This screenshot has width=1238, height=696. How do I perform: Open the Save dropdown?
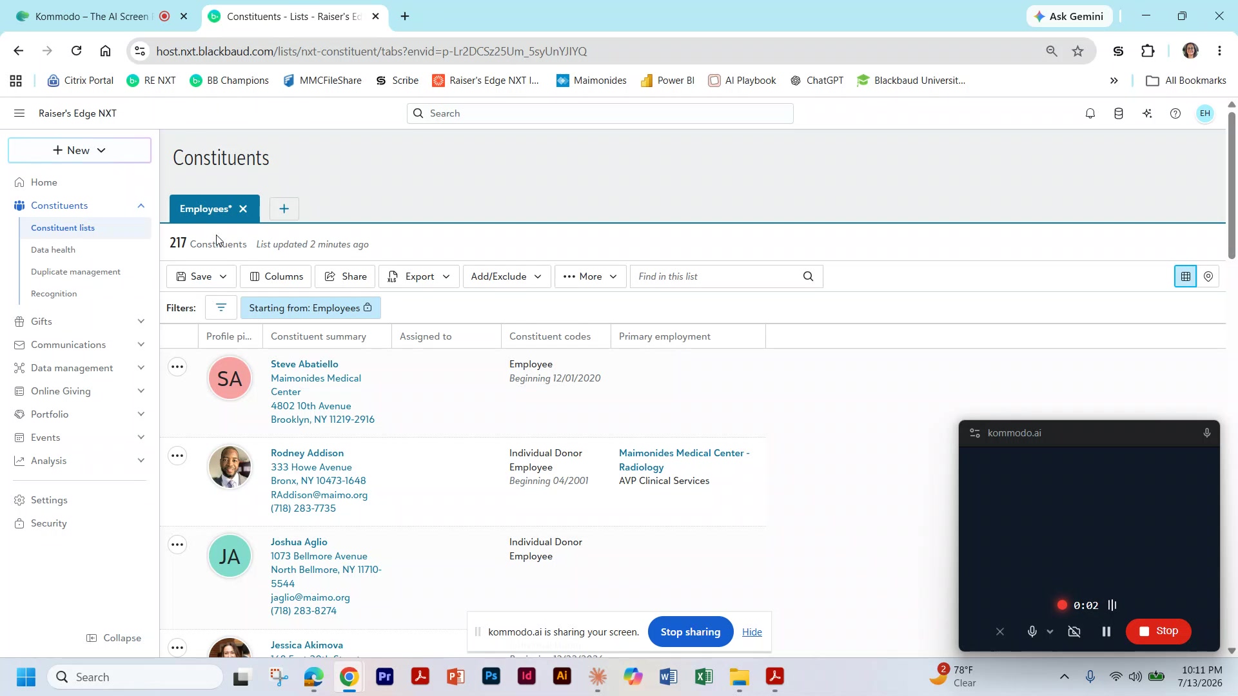[201, 276]
